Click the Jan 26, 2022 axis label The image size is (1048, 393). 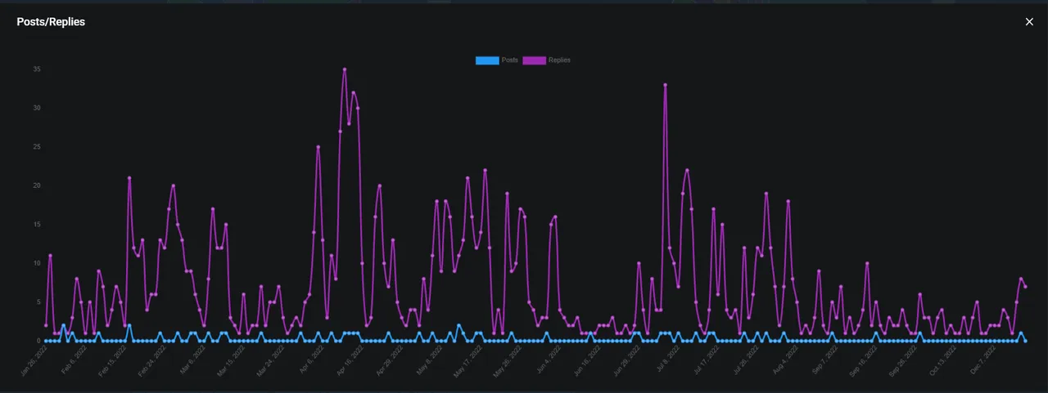(35, 360)
